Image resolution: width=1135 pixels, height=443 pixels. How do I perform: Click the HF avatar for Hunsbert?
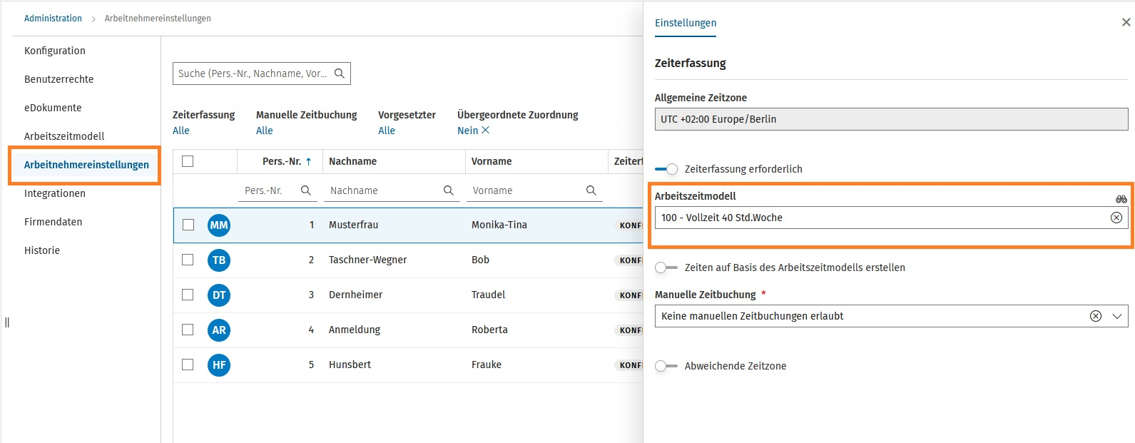(x=219, y=365)
